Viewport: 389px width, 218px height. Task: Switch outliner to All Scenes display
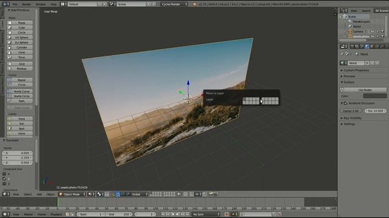(381, 11)
